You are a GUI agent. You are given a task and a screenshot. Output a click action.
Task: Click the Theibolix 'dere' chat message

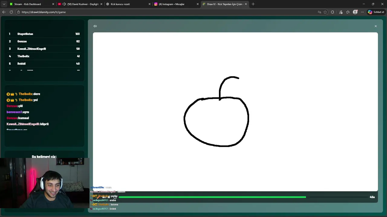point(24,94)
